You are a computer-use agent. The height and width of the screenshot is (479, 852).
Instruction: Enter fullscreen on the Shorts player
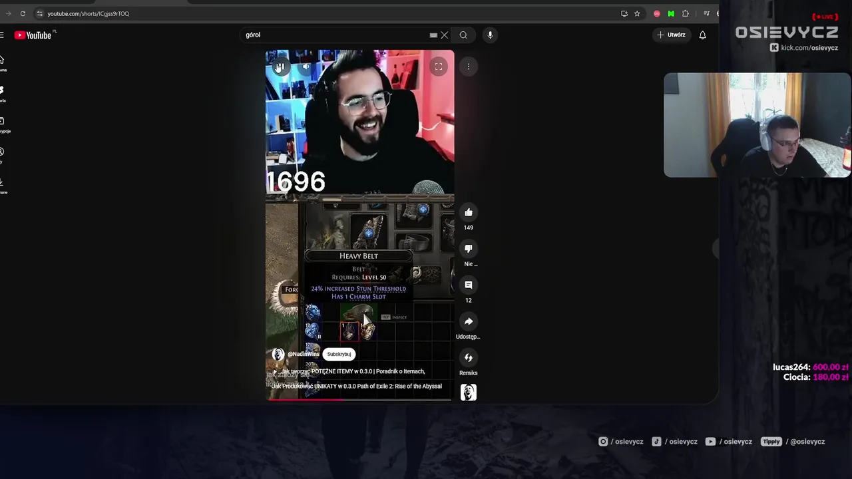439,67
